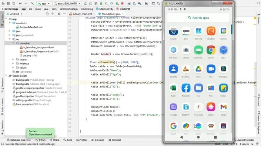
Task: Navigate back with the left arrow
Action: point(20,3)
